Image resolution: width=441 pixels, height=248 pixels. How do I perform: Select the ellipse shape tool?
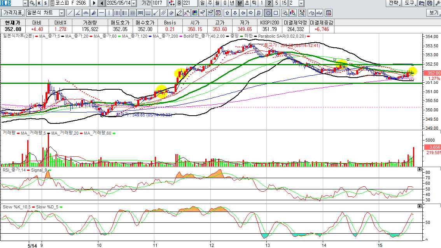tap(268, 13)
